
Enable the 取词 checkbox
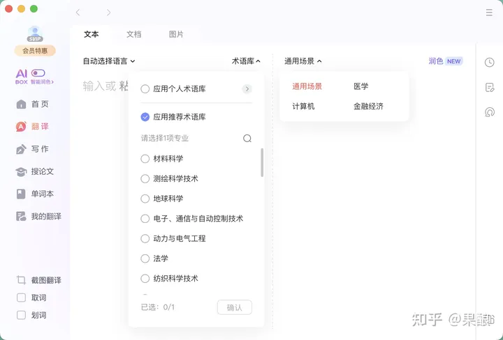pyautogui.click(x=21, y=297)
